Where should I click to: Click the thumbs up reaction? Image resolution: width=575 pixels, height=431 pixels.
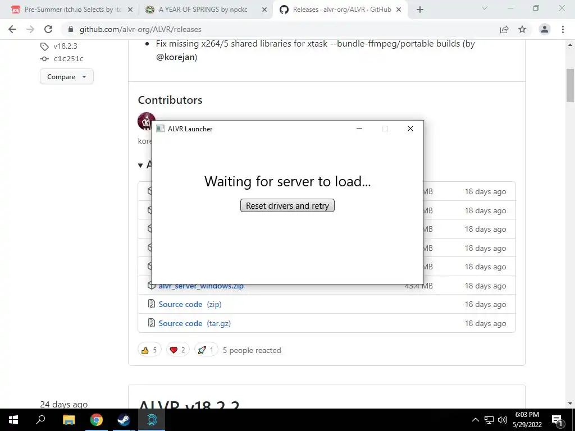point(149,350)
